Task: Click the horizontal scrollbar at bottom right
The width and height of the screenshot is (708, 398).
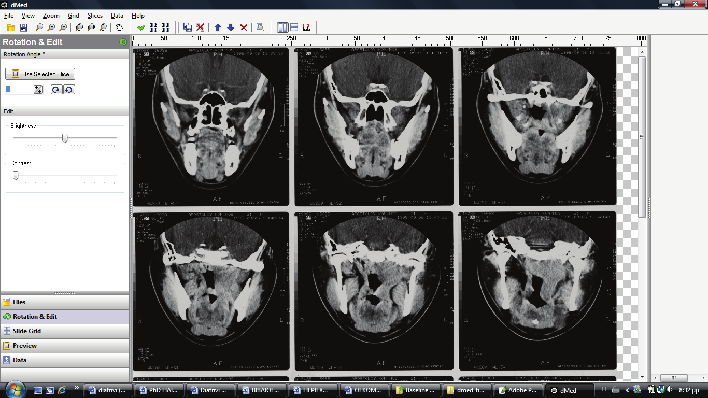Action: 674,378
